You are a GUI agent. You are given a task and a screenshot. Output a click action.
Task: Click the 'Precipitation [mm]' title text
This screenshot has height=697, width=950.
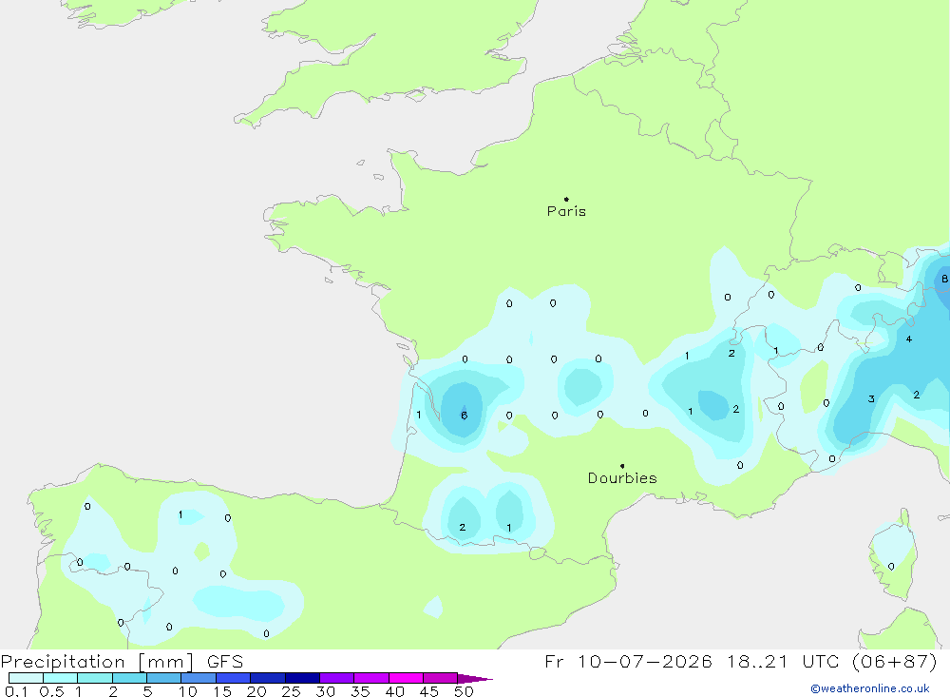pyautogui.click(x=97, y=662)
